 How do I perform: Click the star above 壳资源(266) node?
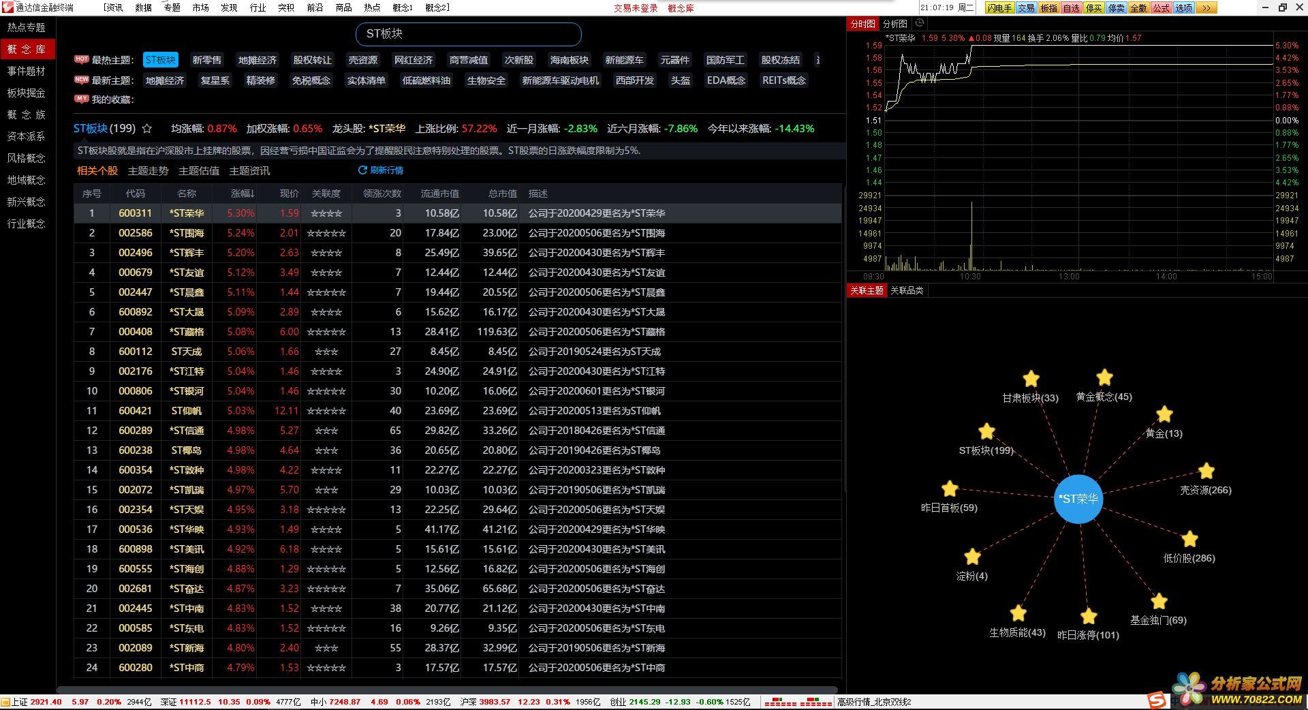point(1206,471)
